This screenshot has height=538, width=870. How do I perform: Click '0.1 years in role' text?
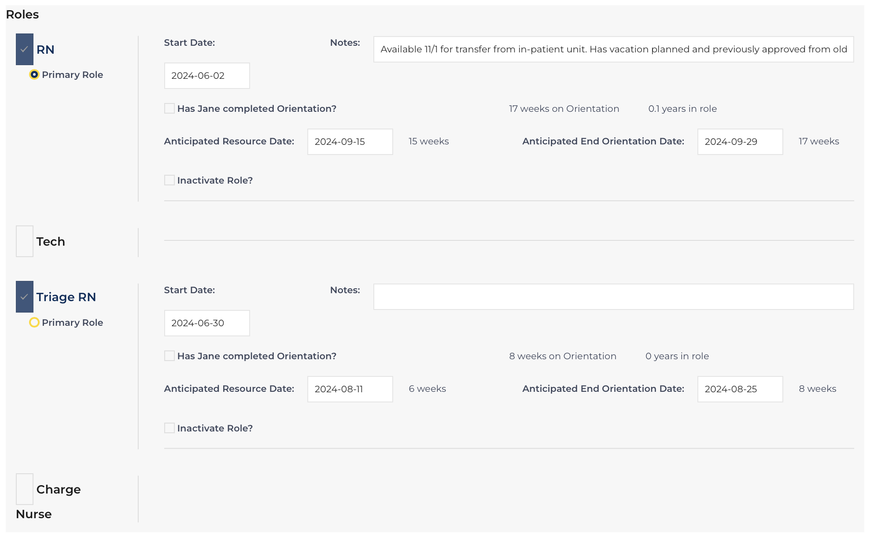682,109
